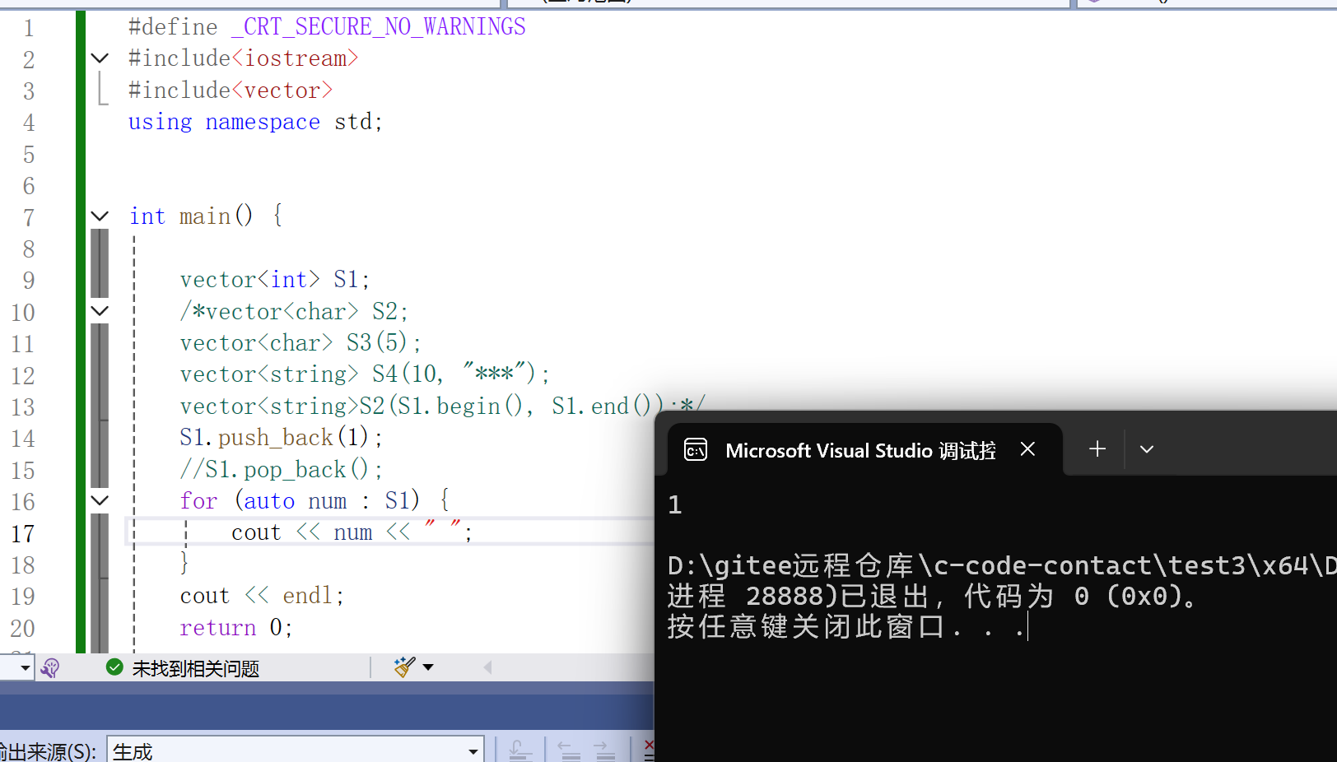Click the console tab terminal icon

coord(696,450)
